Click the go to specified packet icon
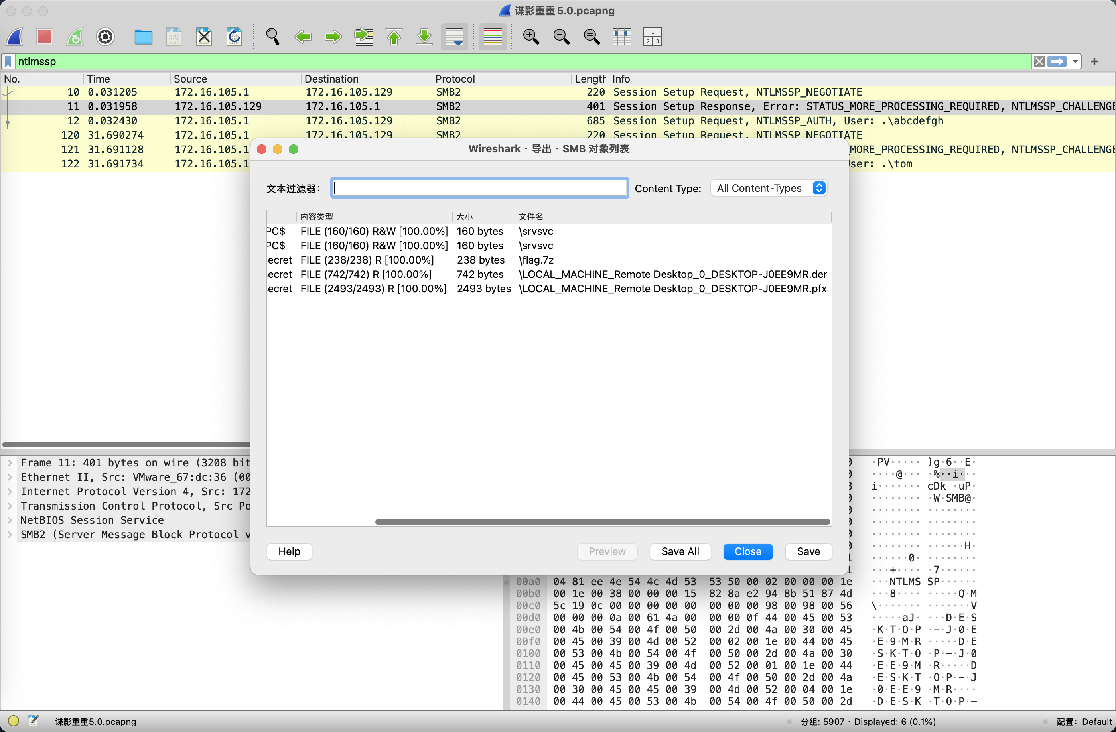1116x732 pixels. (x=364, y=37)
